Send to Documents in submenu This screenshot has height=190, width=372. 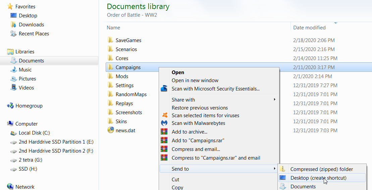point(303,186)
